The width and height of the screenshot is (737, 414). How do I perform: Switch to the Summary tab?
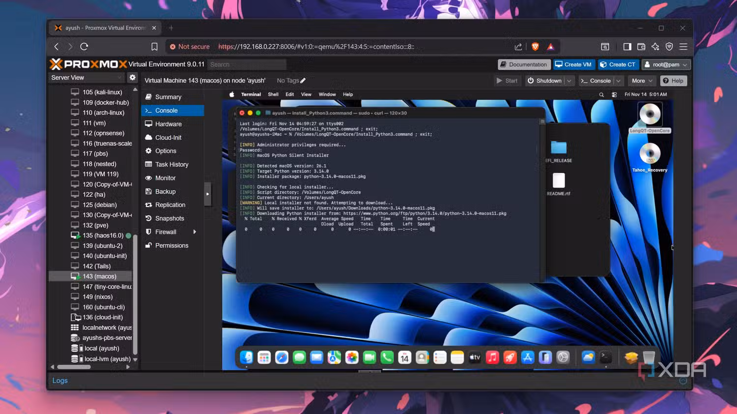click(x=172, y=97)
